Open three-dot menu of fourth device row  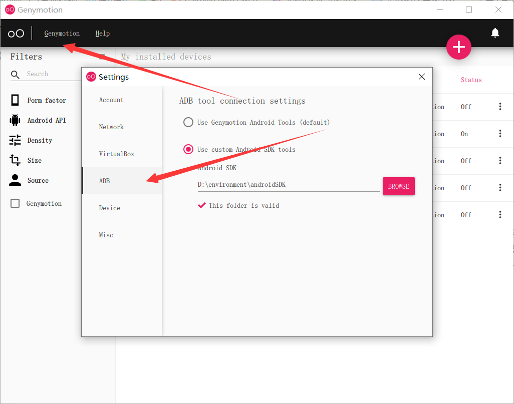click(x=500, y=187)
